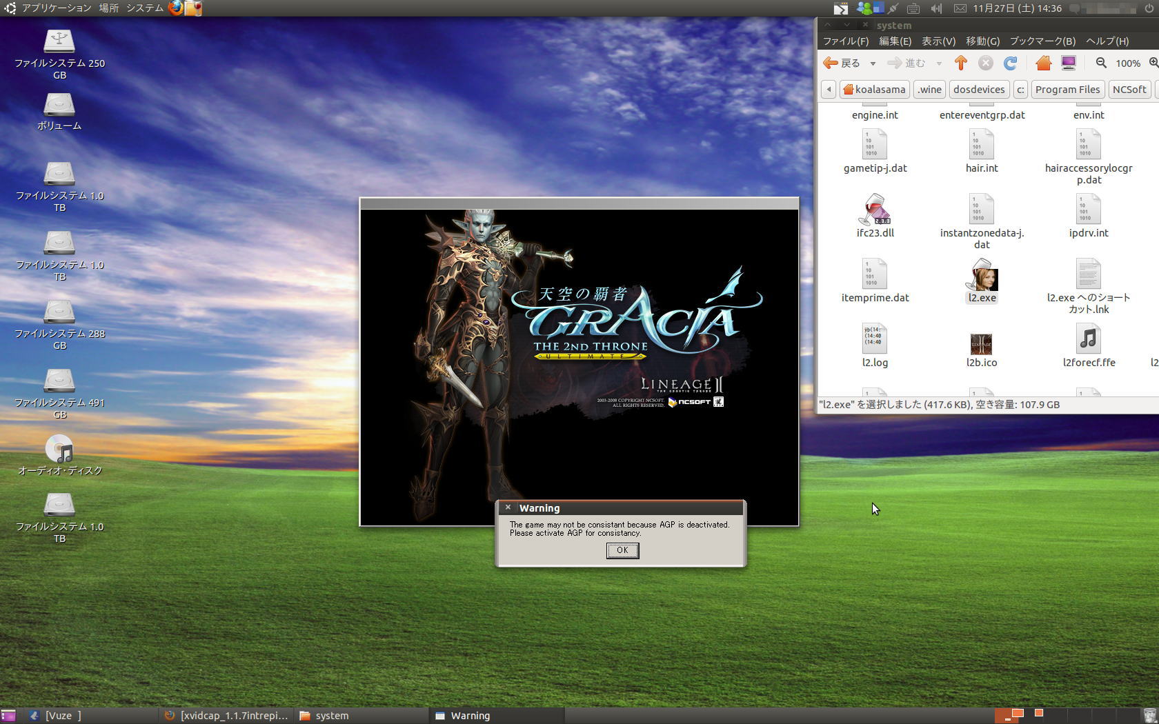Click the Forward (進む) arrow button
Screen dimensions: 1159x724
[x=907, y=63]
